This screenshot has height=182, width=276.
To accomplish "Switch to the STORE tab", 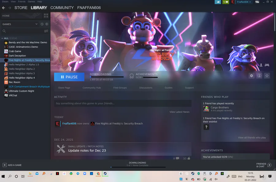I will click(21, 8).
